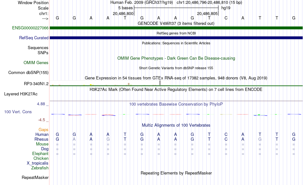Select the dark blue RefSeq gene bar

(176, 38)
